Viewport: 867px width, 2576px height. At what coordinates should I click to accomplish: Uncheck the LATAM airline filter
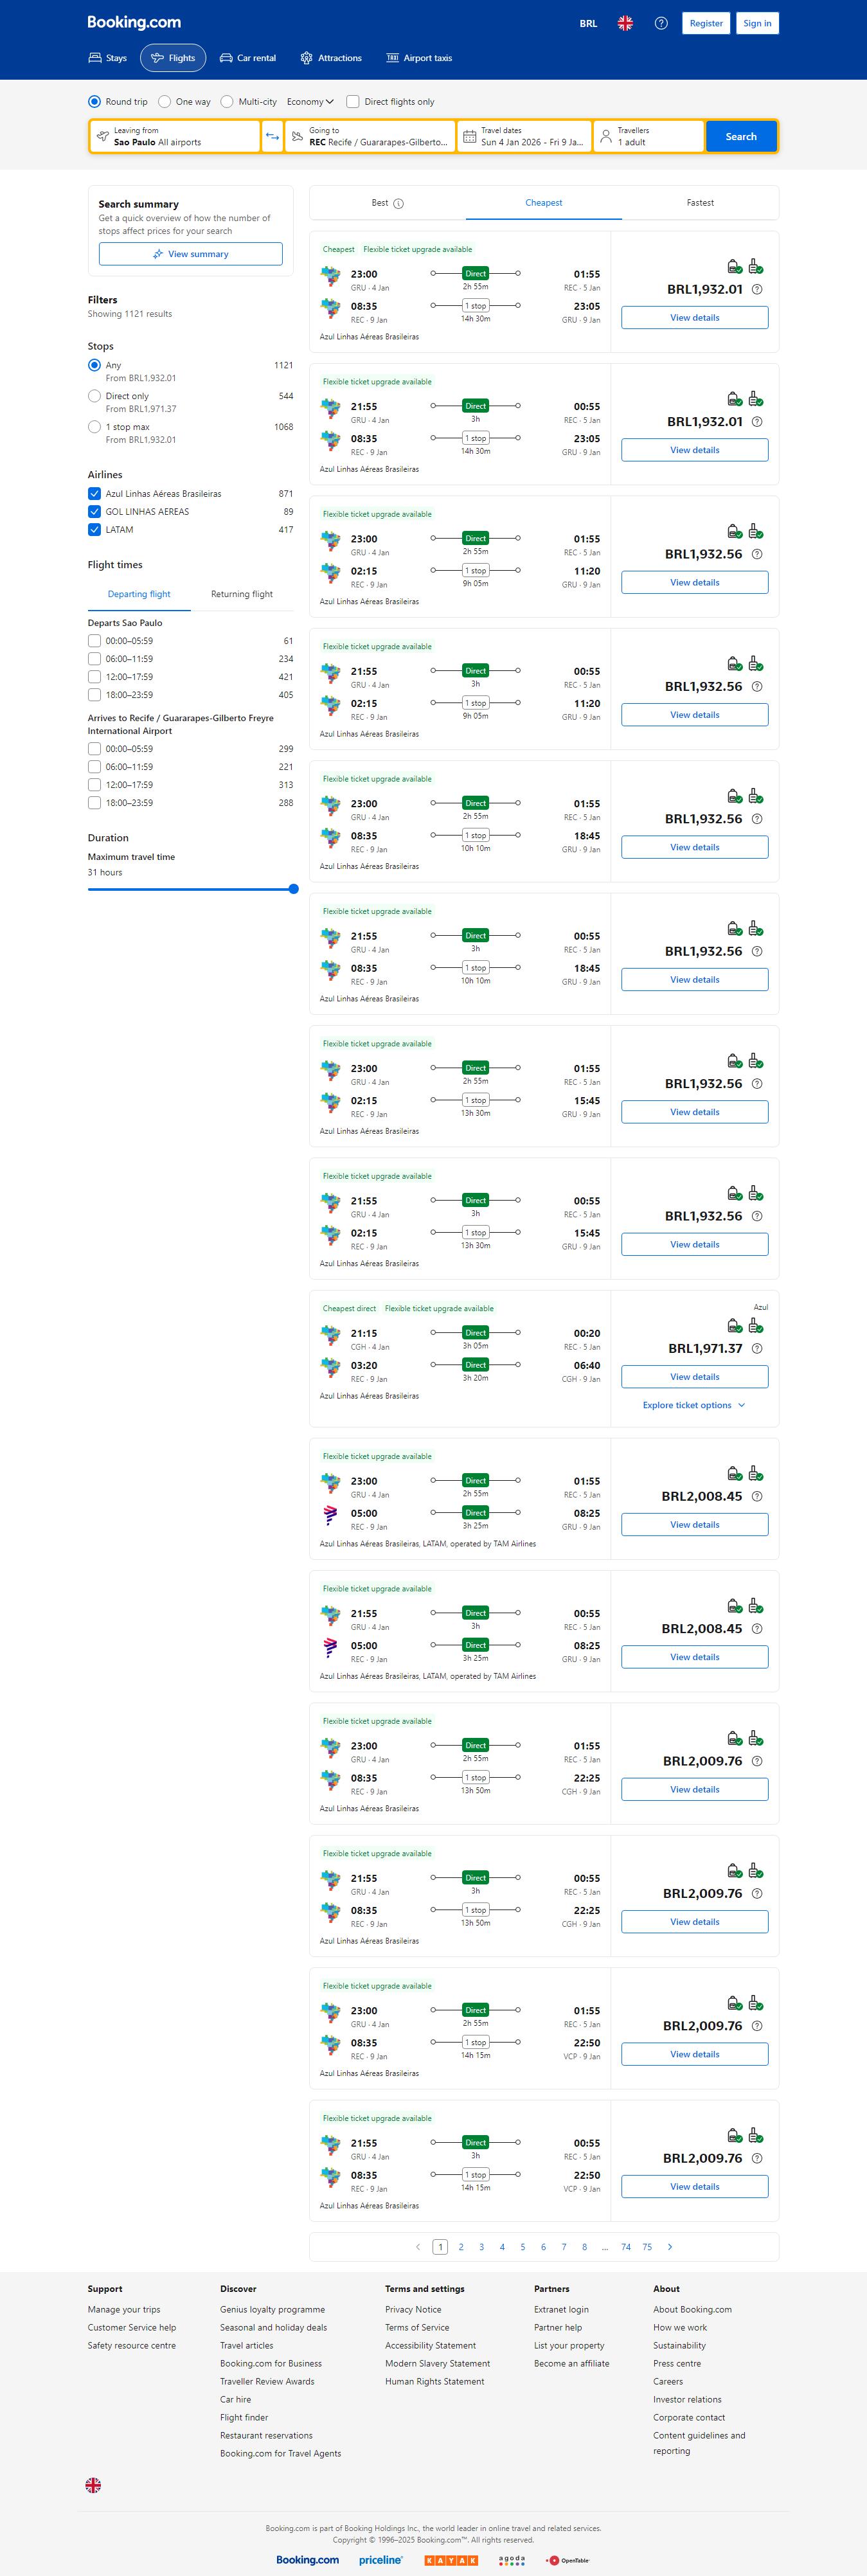(x=94, y=530)
